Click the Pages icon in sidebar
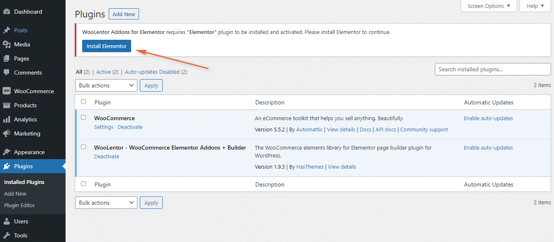Viewport: 554px width, 242px height. (7, 58)
